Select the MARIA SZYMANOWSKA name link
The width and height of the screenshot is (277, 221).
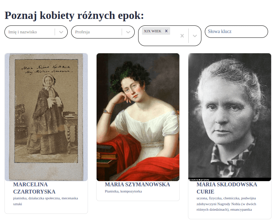click(x=137, y=185)
